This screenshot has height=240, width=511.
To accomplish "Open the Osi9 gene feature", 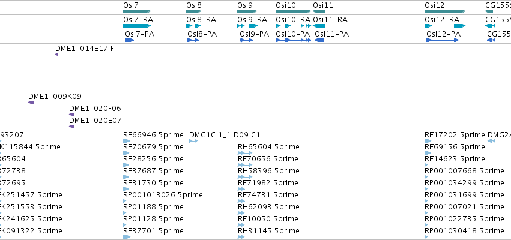I will pos(247,11).
